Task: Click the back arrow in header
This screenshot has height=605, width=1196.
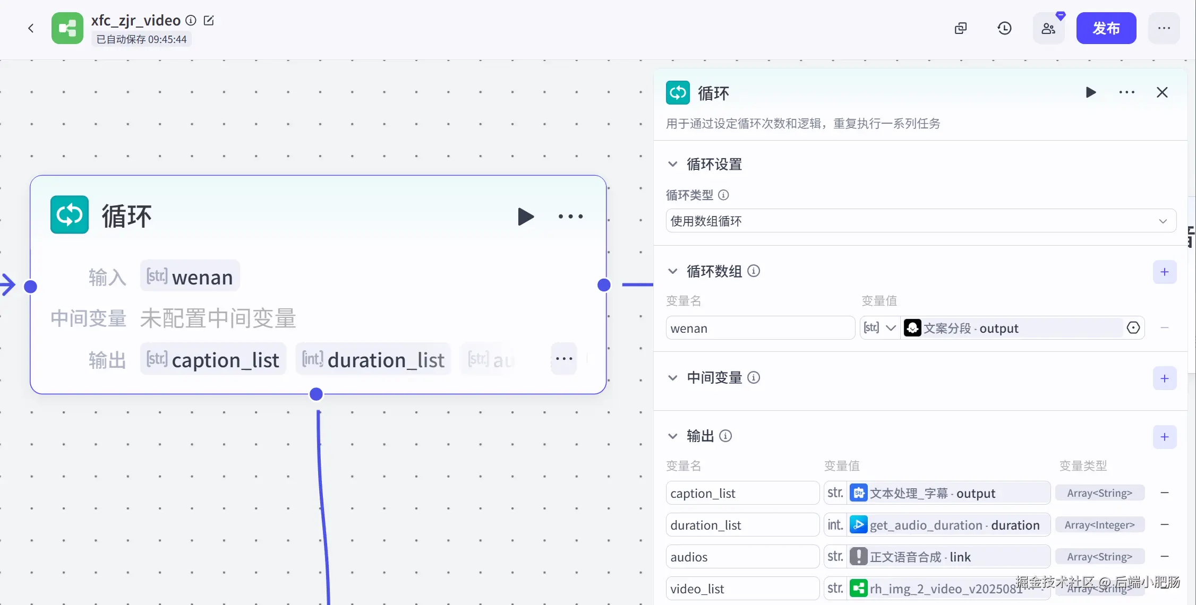Action: [x=31, y=28]
